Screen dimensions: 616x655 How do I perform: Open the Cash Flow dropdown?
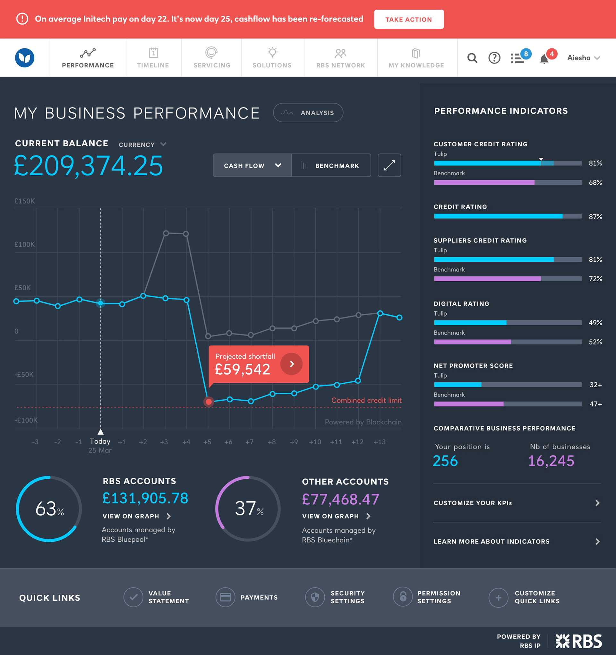click(x=252, y=165)
